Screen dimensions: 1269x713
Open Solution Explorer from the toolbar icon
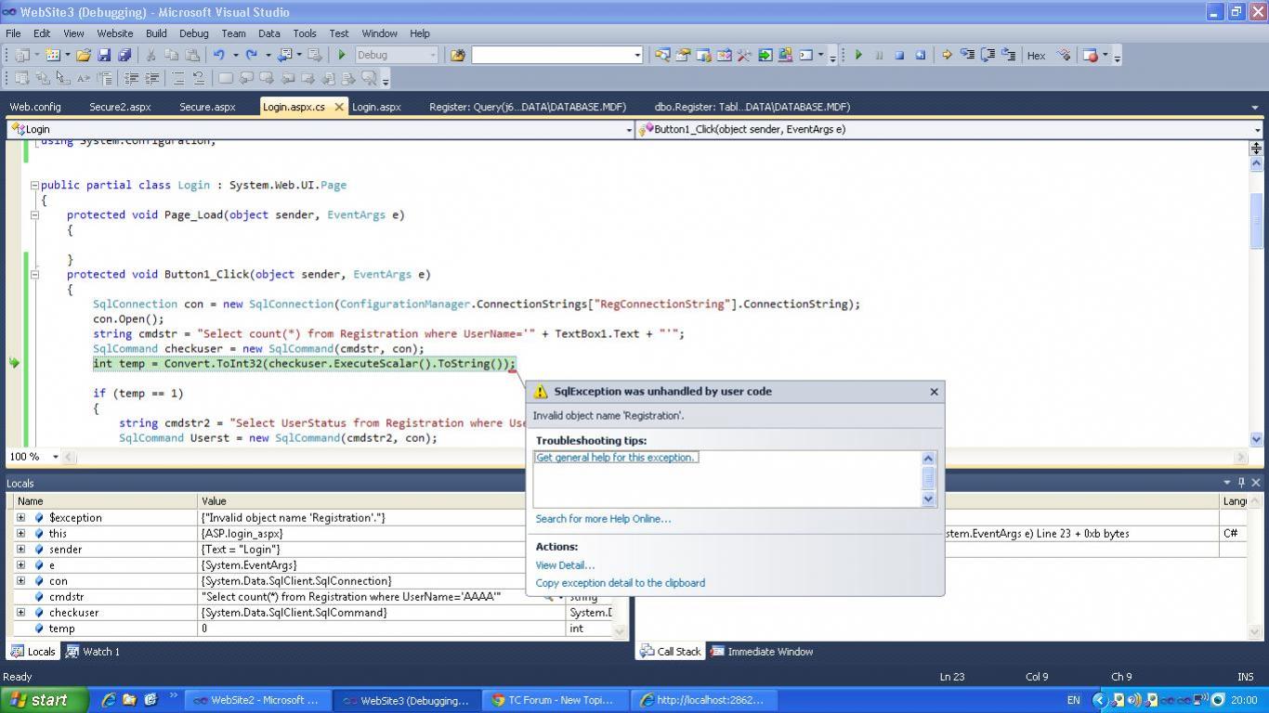click(x=662, y=55)
